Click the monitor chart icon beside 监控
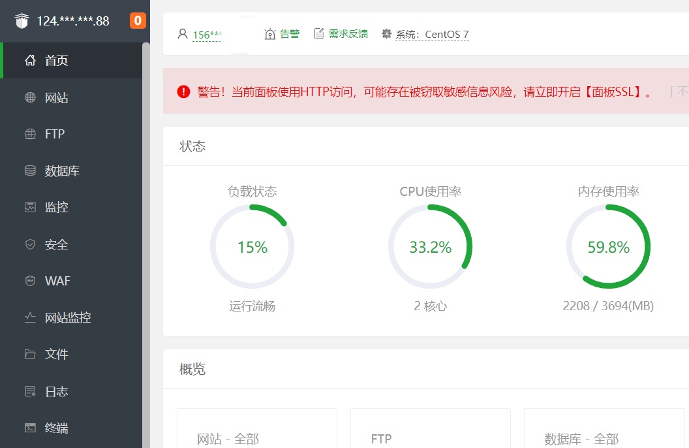689x448 pixels. tap(30, 207)
